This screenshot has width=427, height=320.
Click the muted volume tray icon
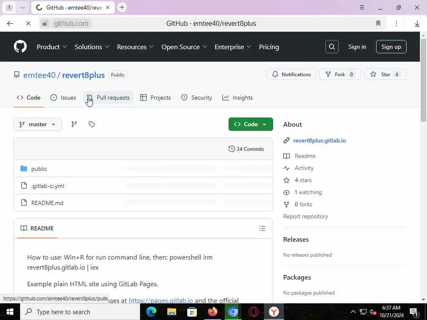tap(372, 312)
